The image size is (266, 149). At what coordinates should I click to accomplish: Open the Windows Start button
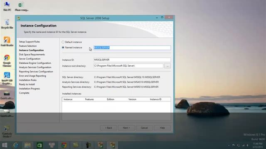pos(5,145)
